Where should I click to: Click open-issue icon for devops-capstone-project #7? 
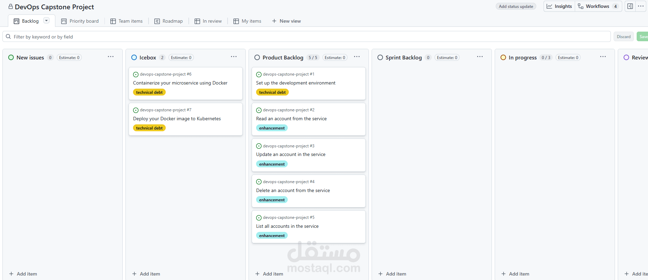pyautogui.click(x=136, y=110)
